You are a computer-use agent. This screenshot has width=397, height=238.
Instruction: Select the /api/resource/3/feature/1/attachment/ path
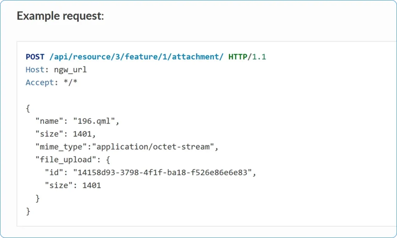(x=136, y=57)
